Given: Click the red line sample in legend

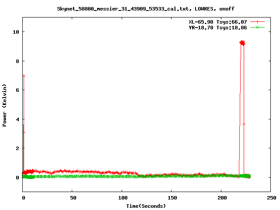Looking at the screenshot, I should pos(257,22).
